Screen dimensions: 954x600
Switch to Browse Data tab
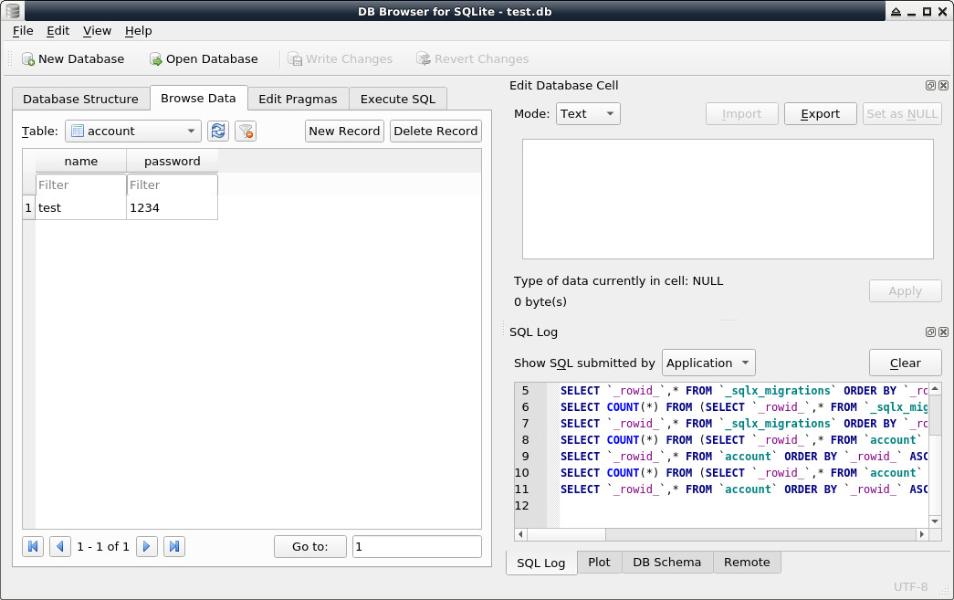click(x=198, y=98)
